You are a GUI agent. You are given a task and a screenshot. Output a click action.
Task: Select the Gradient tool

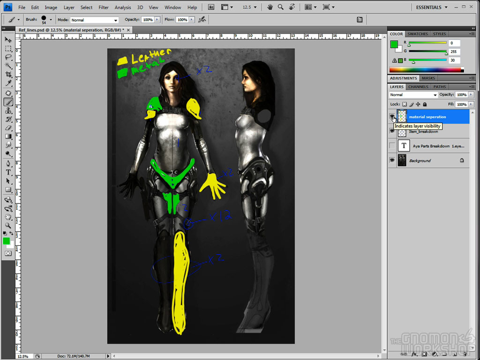[8, 136]
